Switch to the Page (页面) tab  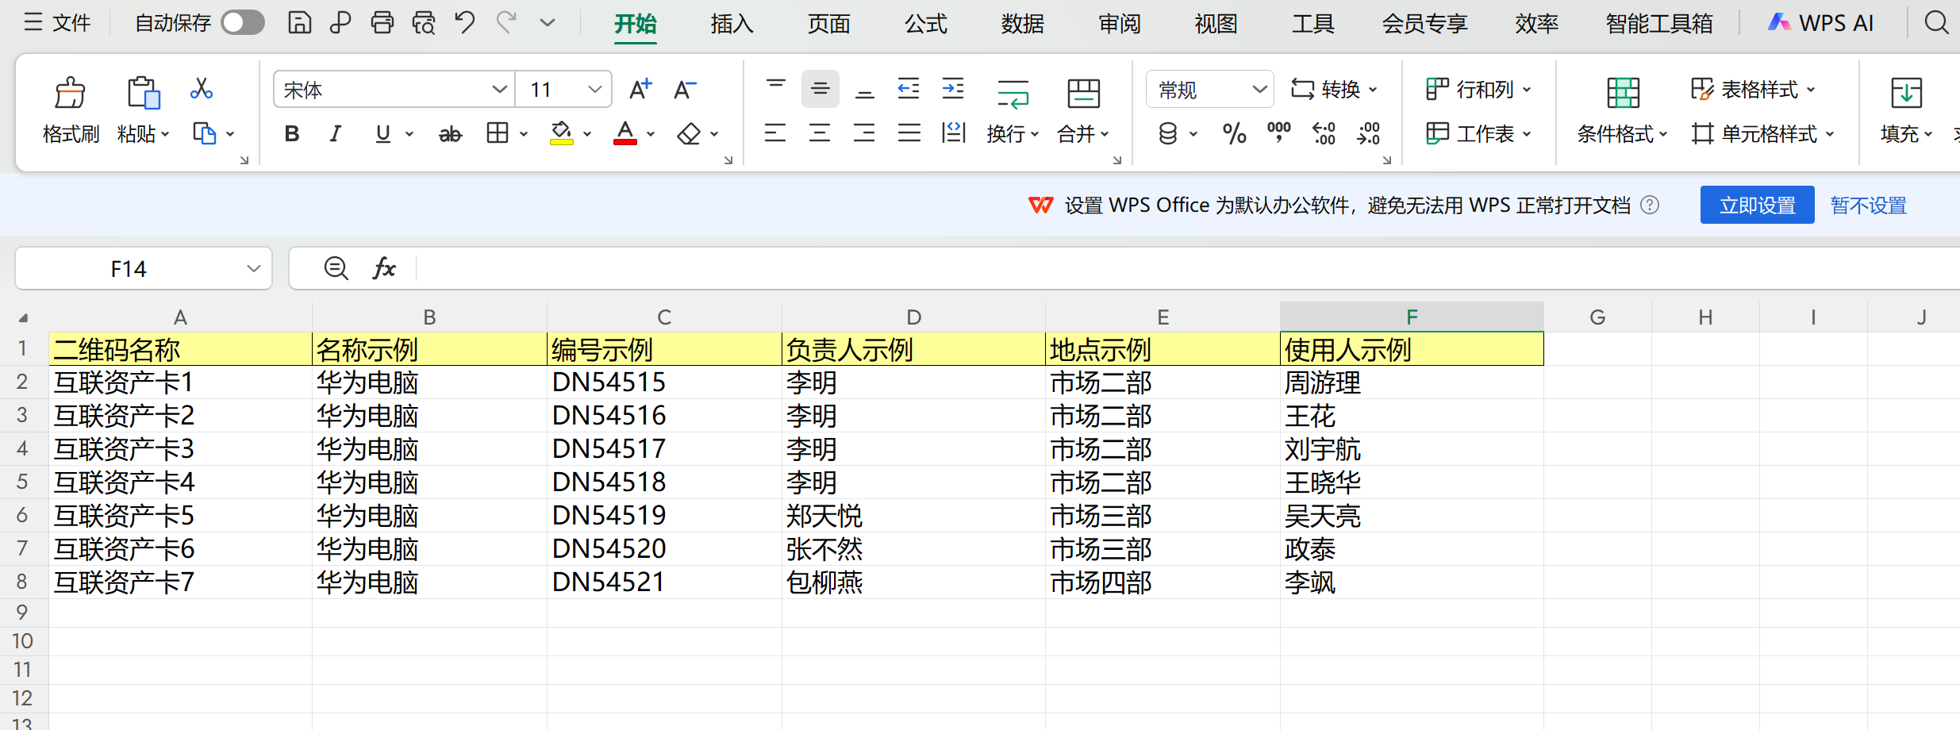point(828,24)
